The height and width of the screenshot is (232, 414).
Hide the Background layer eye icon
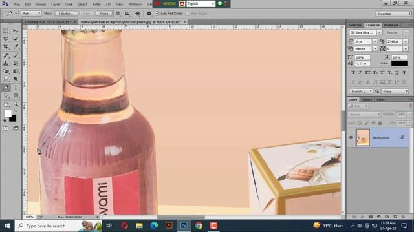[351, 137]
